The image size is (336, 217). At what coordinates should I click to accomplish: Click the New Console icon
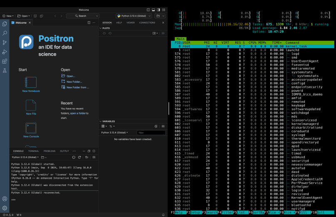click(x=31, y=128)
